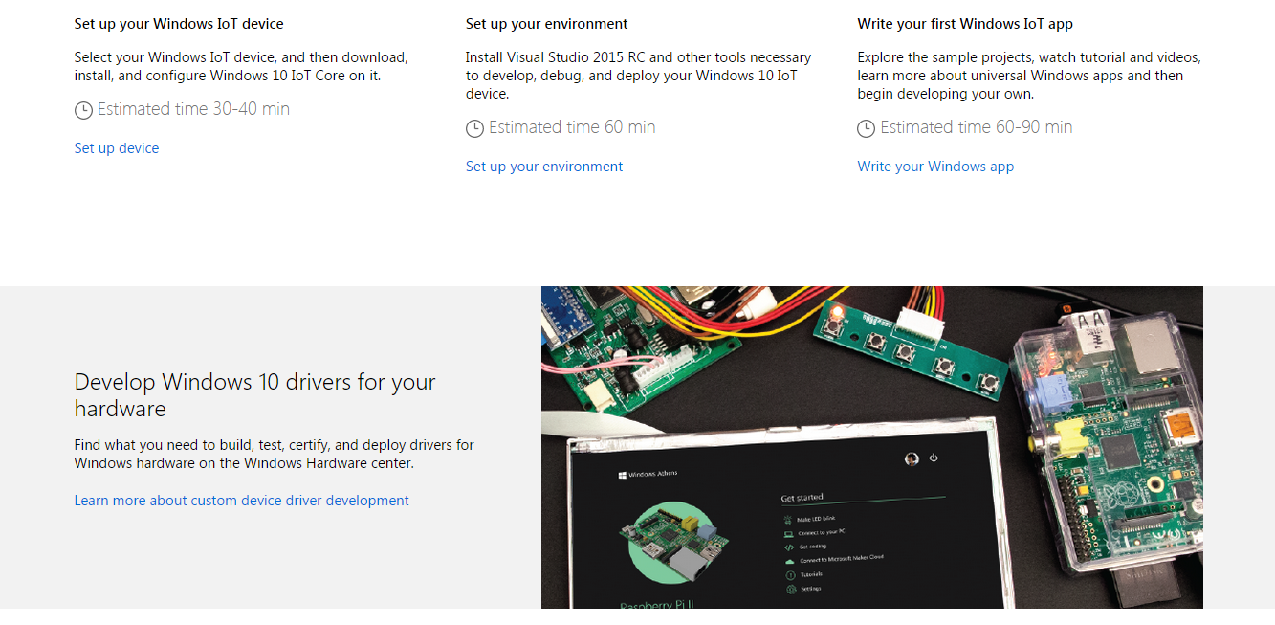The width and height of the screenshot is (1275, 625).
Task: Click the cloud icon for Microsoft Maker Cloud
Action: (788, 560)
